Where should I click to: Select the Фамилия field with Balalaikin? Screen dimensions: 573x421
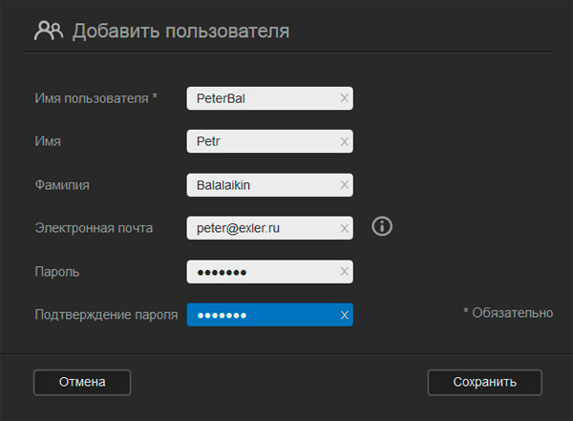[260, 185]
